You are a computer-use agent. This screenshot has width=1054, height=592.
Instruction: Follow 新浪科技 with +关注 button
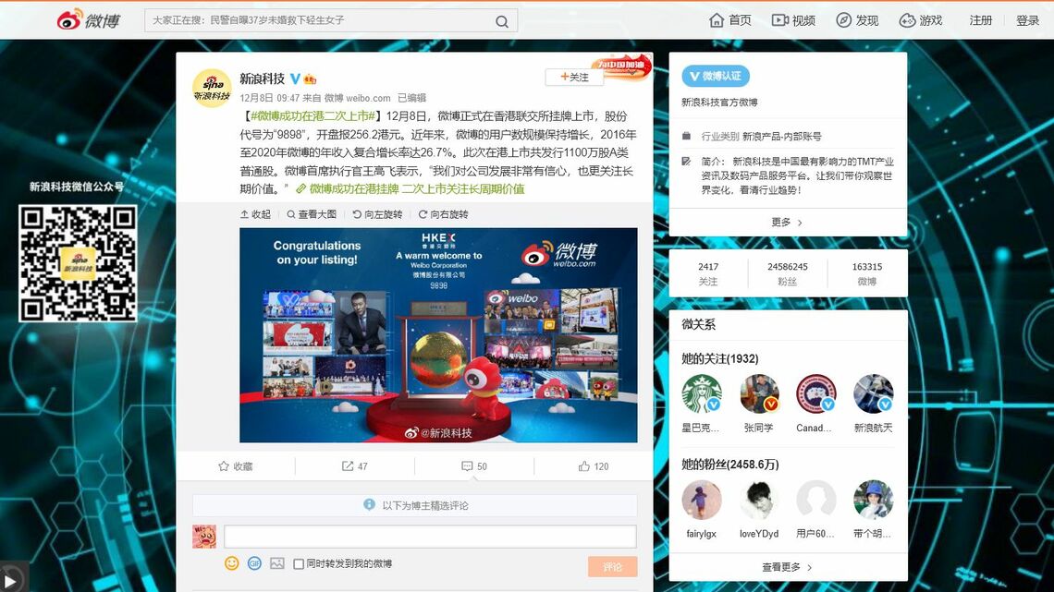[x=574, y=78]
